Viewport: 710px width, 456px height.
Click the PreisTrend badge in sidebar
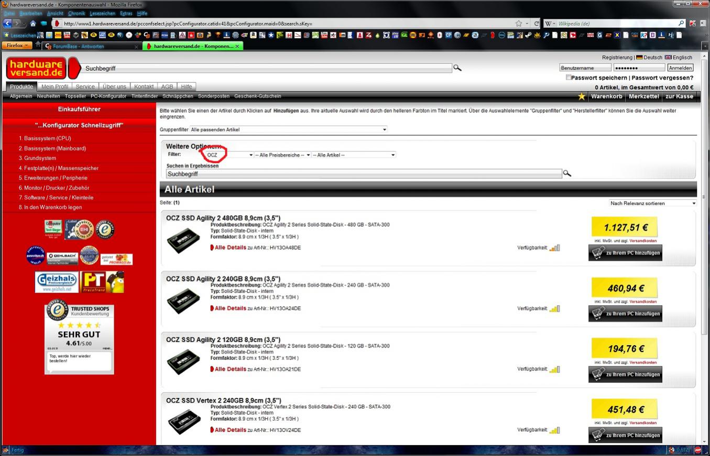[103, 282]
